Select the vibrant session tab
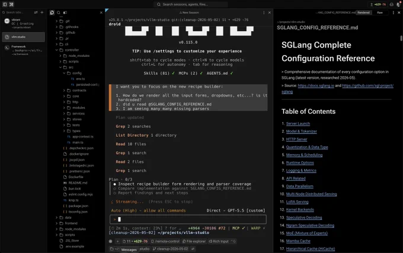 coord(23,23)
